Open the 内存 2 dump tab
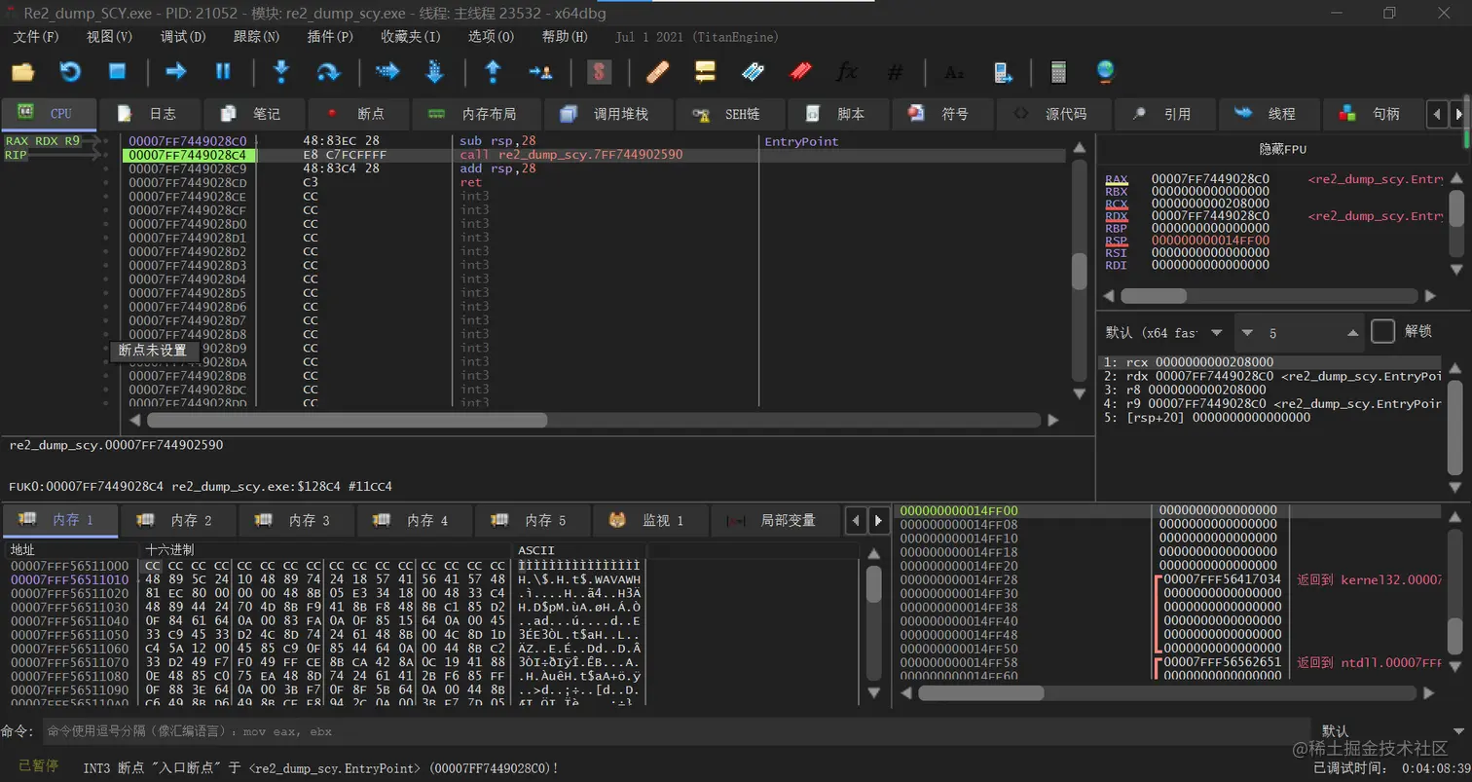 pos(177,520)
